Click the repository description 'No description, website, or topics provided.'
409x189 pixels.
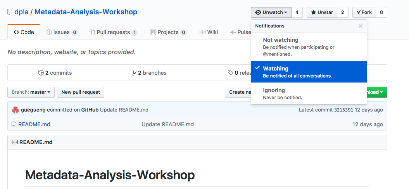[71, 52]
